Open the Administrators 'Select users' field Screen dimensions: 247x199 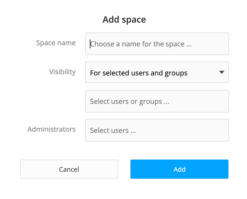click(157, 130)
